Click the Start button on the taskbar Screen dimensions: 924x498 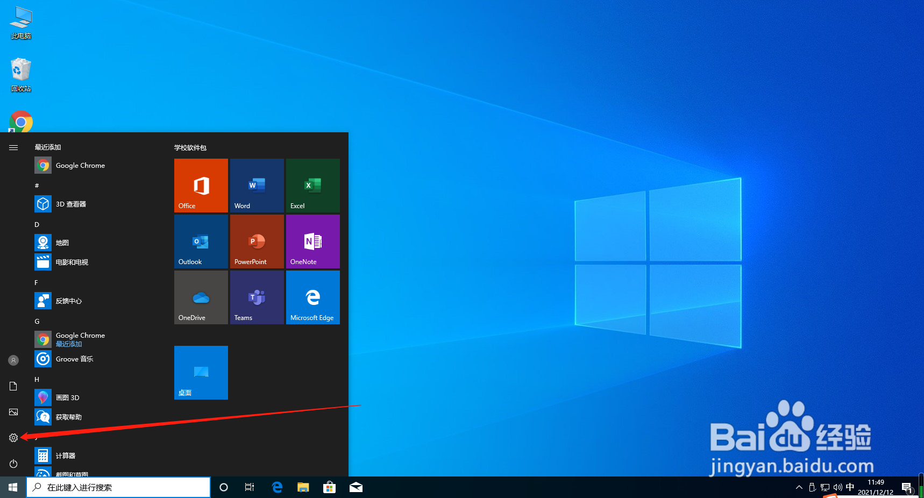[12, 487]
